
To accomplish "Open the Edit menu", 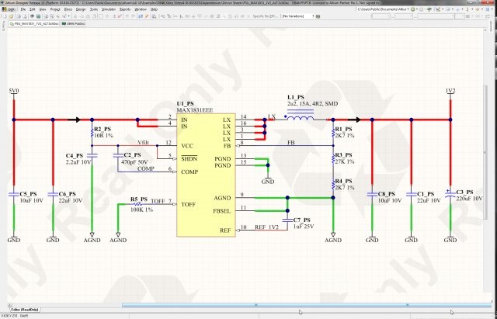I will [x=33, y=9].
